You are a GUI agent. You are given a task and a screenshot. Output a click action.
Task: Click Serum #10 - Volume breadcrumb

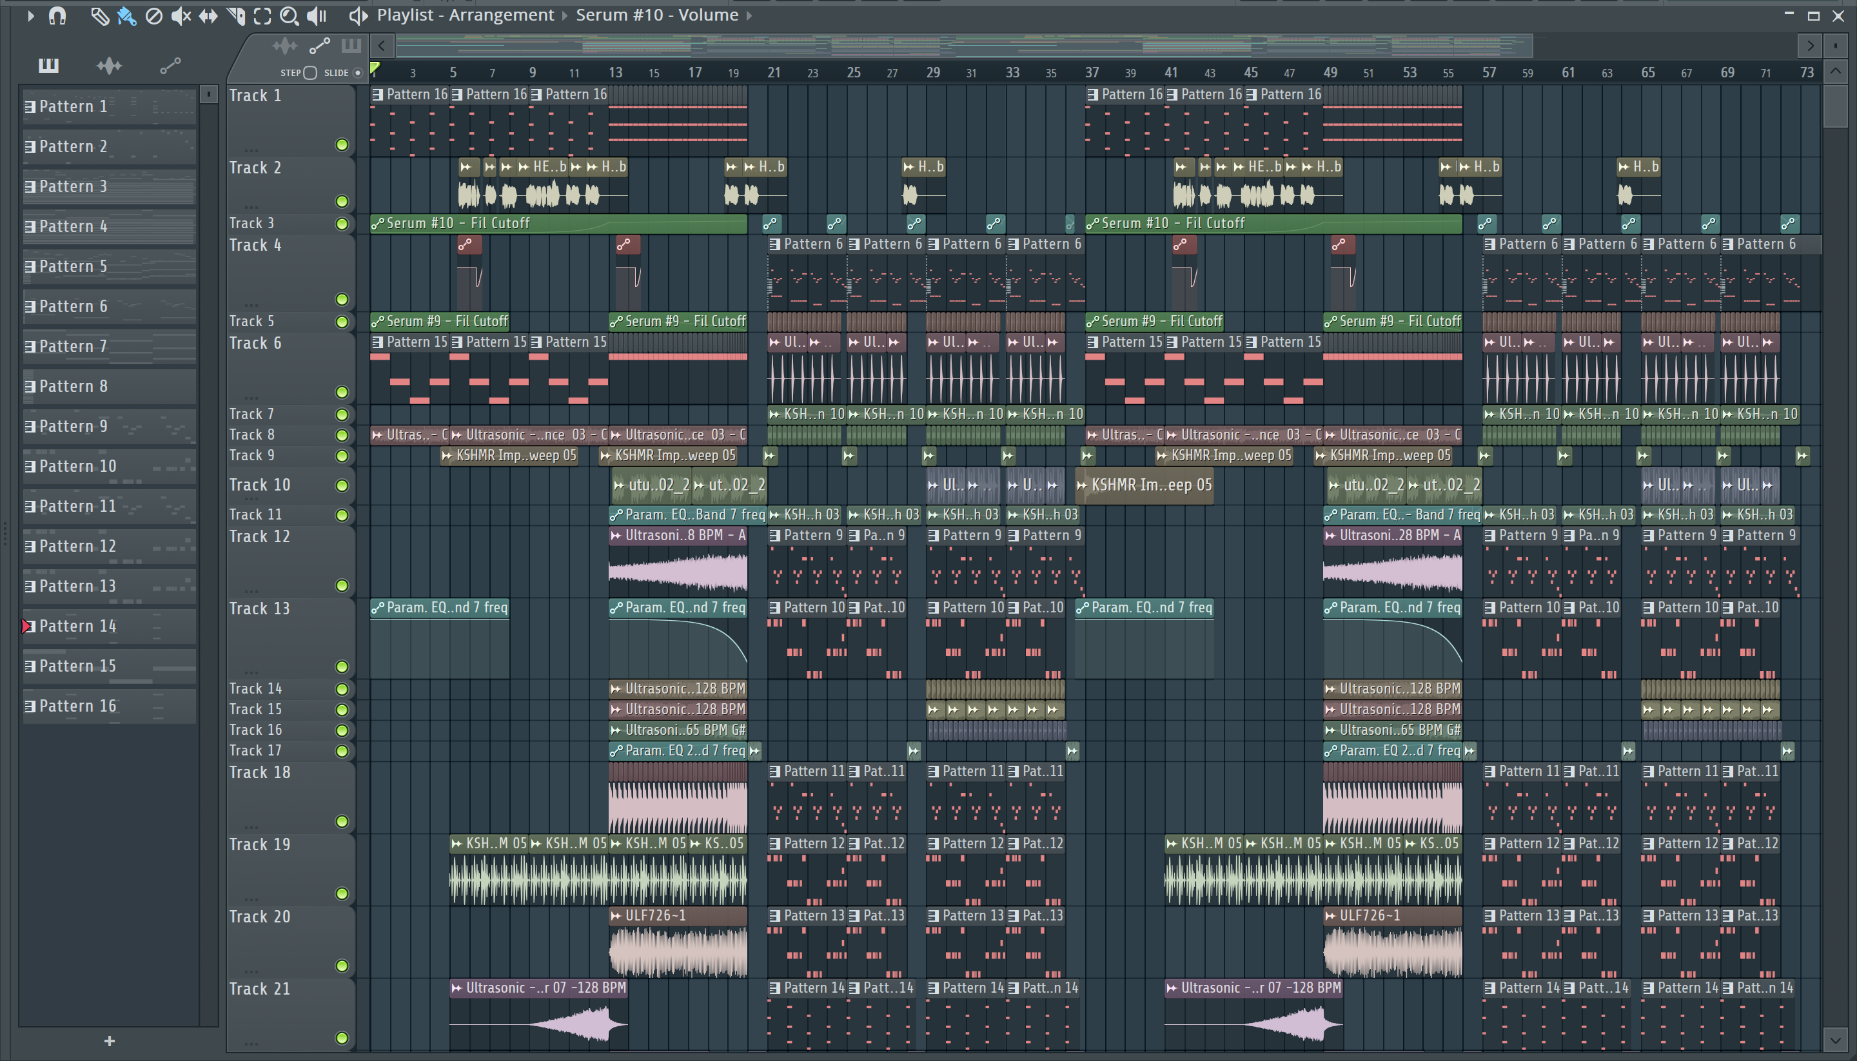(x=656, y=15)
